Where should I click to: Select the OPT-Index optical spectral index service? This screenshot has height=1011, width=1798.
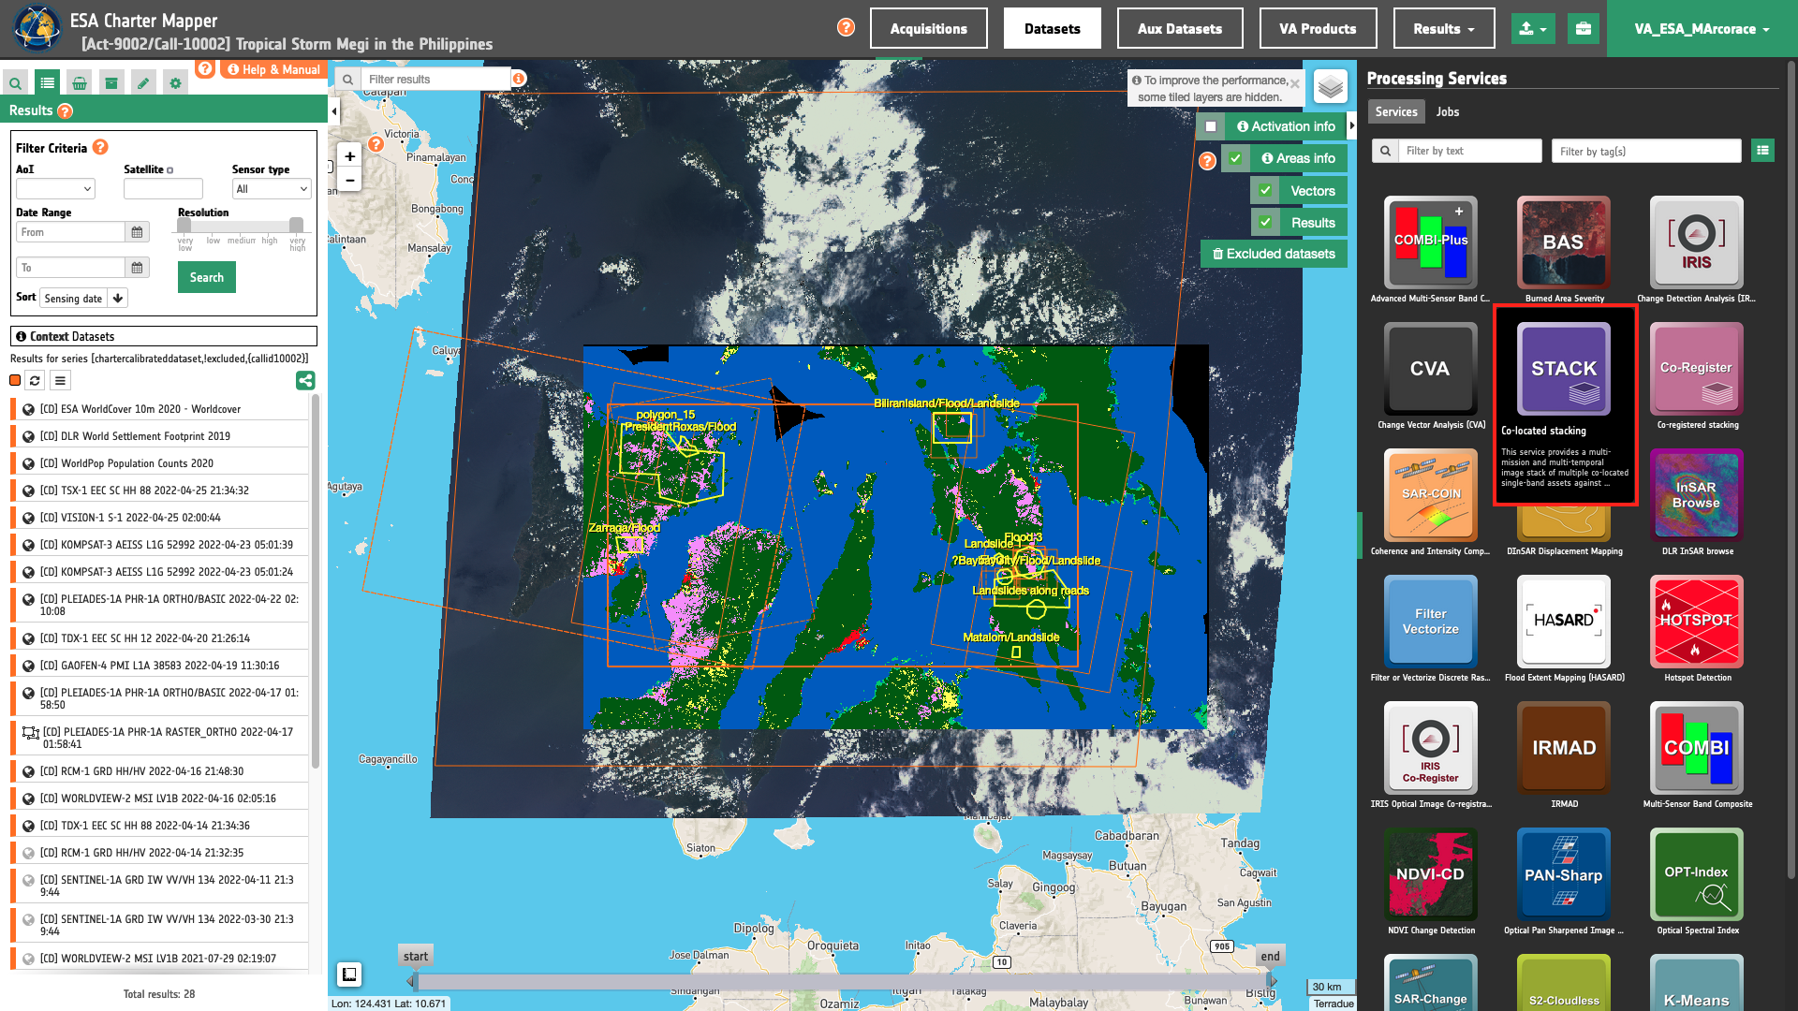pos(1696,874)
